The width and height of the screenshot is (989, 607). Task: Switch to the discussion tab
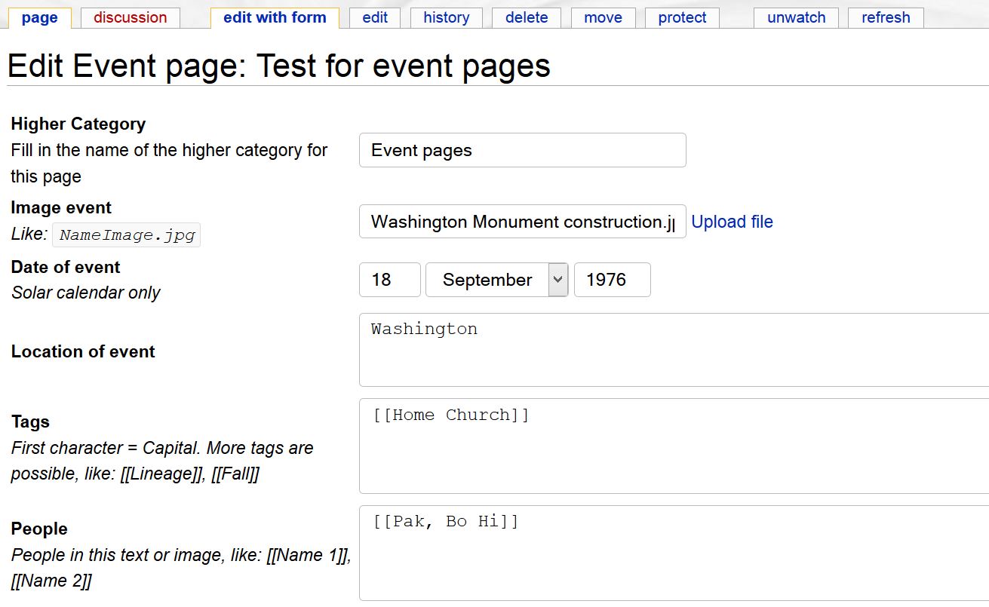pos(130,17)
